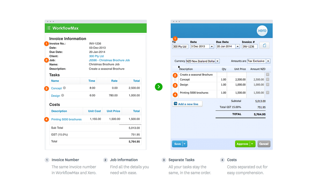
Task: Click drag handle of Concept line
Action: click(175, 80)
